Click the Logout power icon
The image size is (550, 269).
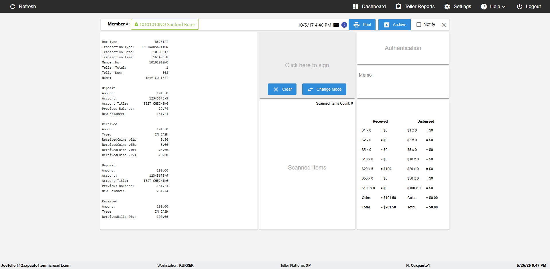pos(519,6)
